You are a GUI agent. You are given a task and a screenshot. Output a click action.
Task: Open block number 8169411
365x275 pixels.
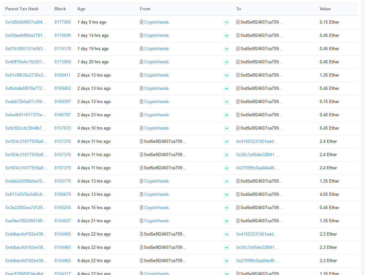(x=62, y=75)
